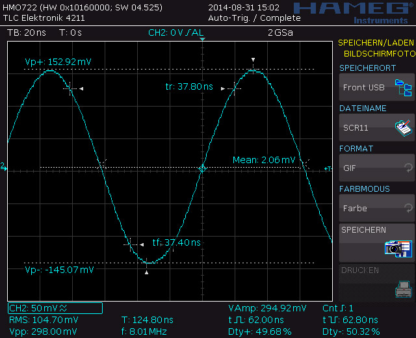Click the camera icon on the SPEICHERN button

[398, 248]
